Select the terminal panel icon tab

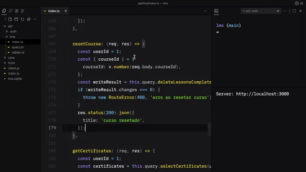tap(216, 11)
